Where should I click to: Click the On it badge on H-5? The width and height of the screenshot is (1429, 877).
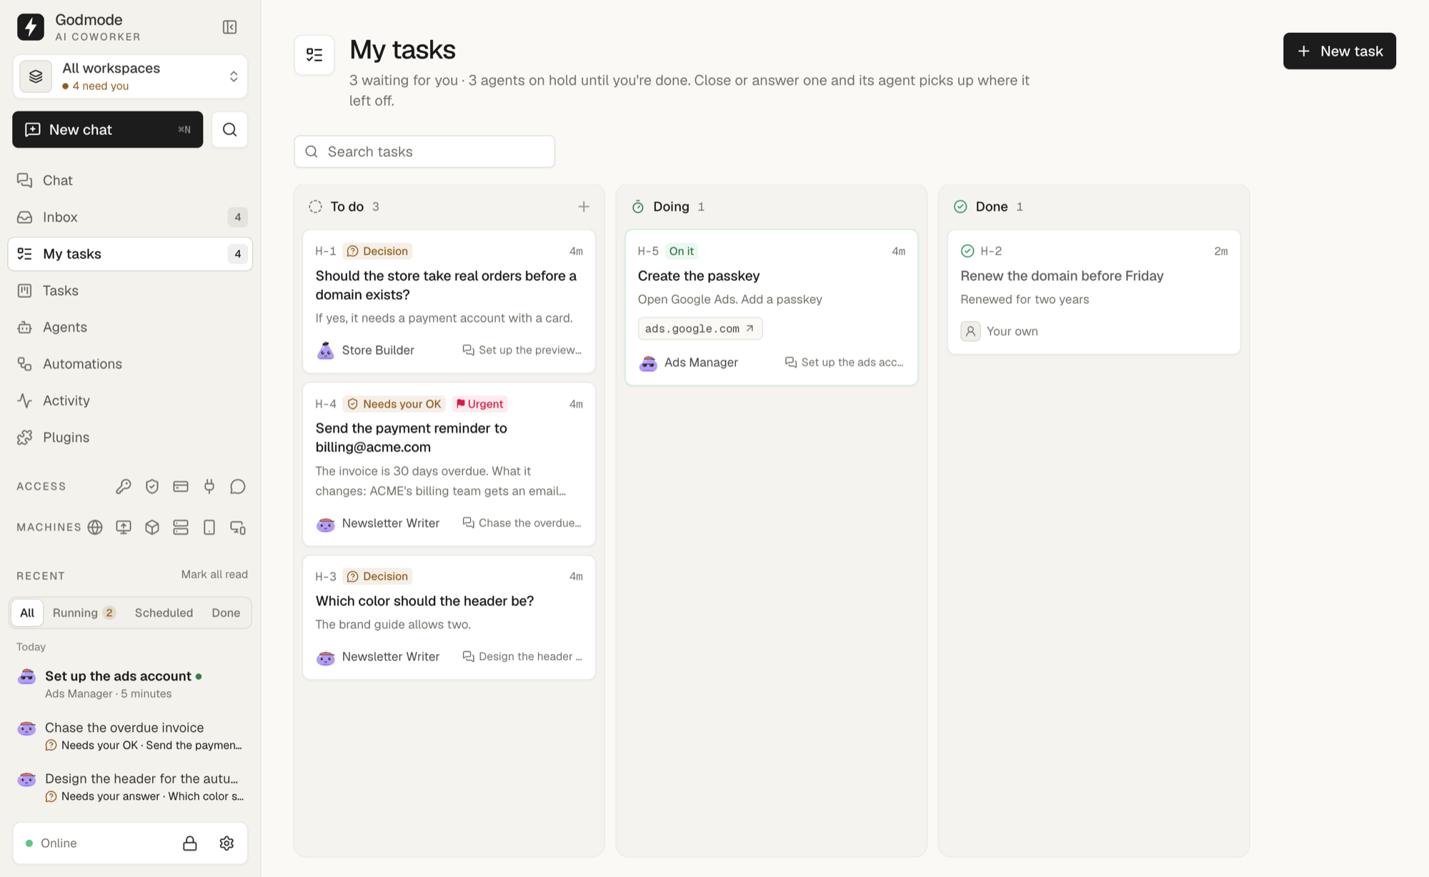point(681,251)
